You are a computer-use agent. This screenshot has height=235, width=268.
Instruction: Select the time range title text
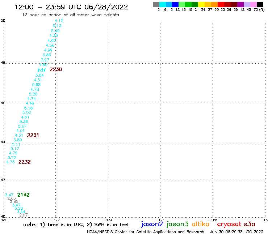(71, 7)
